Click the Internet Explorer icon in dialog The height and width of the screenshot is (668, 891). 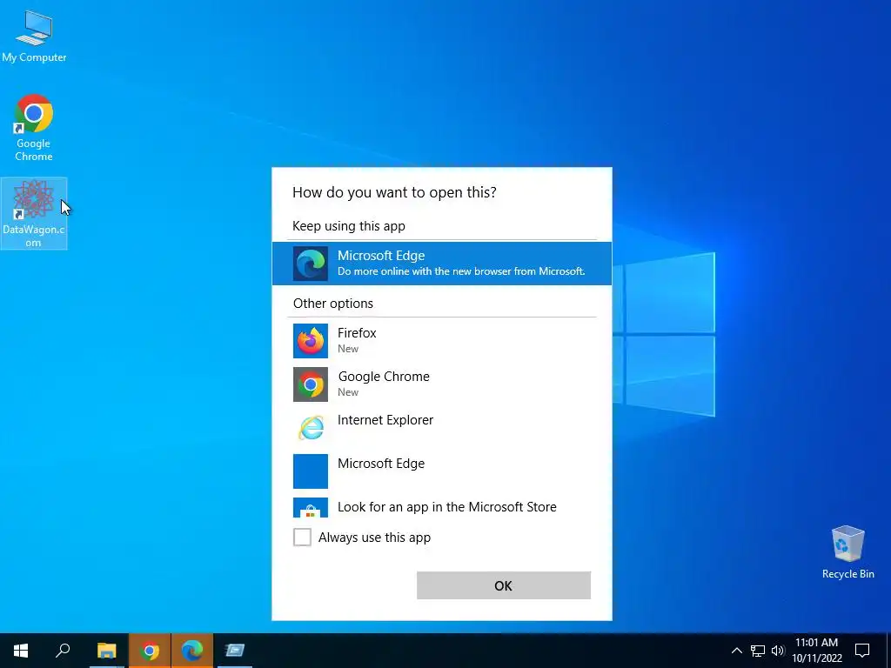point(311,428)
